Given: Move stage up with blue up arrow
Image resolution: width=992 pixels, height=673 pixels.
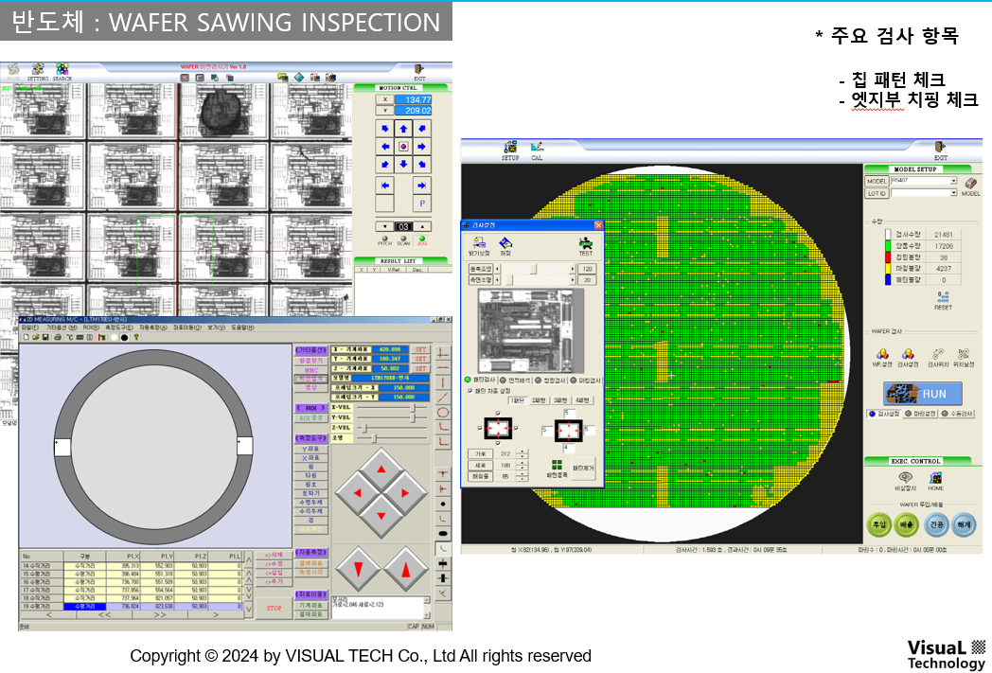Looking at the screenshot, I should (403, 129).
